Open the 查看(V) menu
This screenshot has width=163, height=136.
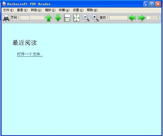[x=22, y=10]
